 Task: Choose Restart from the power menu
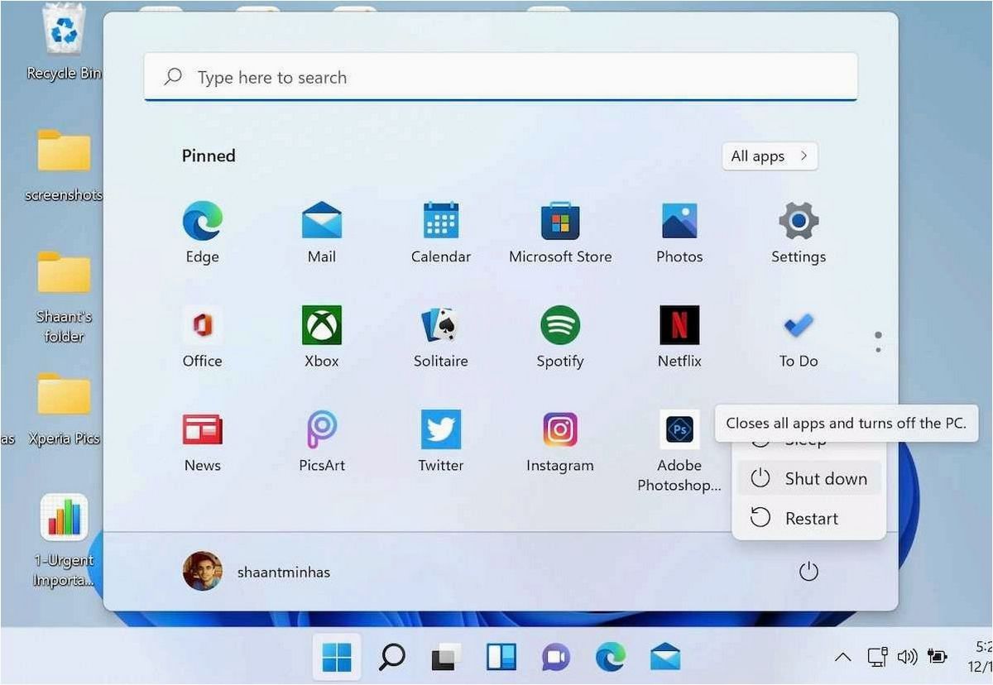[808, 518]
